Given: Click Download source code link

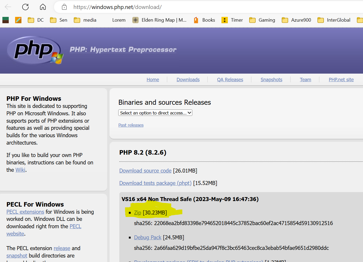Looking at the screenshot, I should tap(145, 171).
